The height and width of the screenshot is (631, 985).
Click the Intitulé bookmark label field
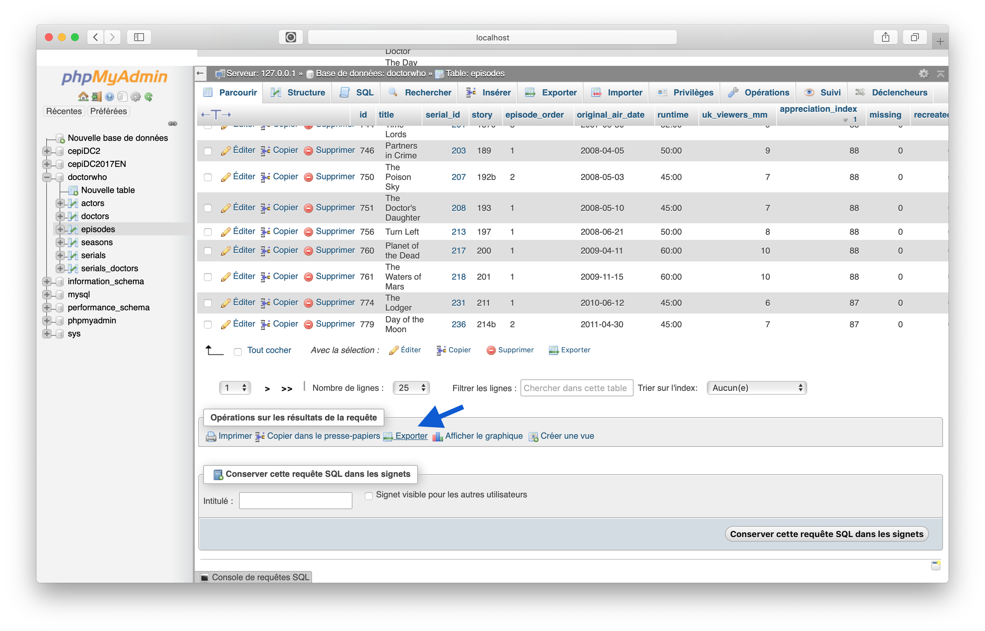tap(295, 501)
